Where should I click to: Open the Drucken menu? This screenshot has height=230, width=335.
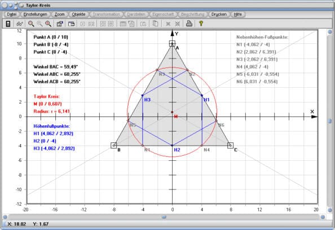(x=219, y=14)
